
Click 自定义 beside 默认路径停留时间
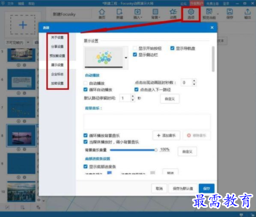coord(170,98)
